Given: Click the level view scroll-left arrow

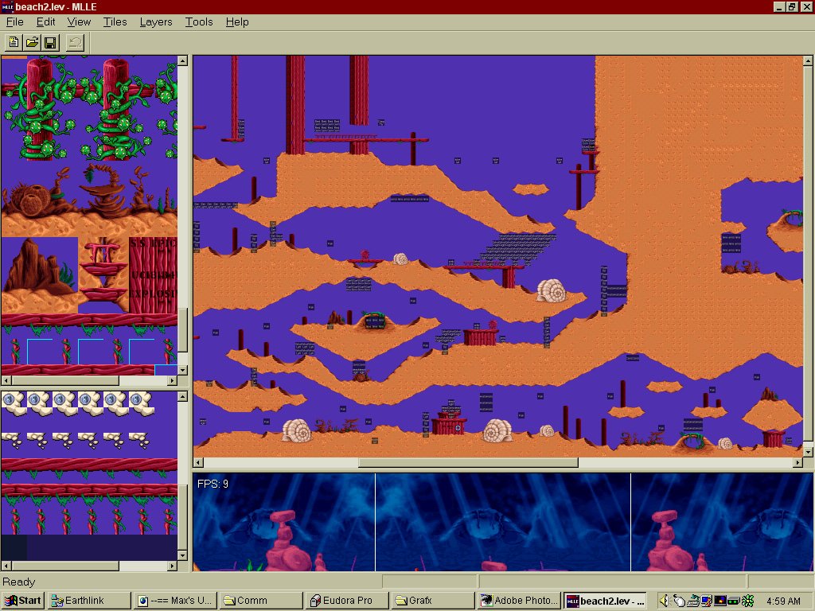Looking at the screenshot, I should click(198, 462).
